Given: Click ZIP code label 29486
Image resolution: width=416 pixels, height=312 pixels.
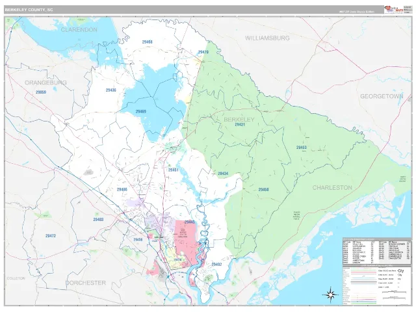Looking at the screenshot, I should click(122, 189).
